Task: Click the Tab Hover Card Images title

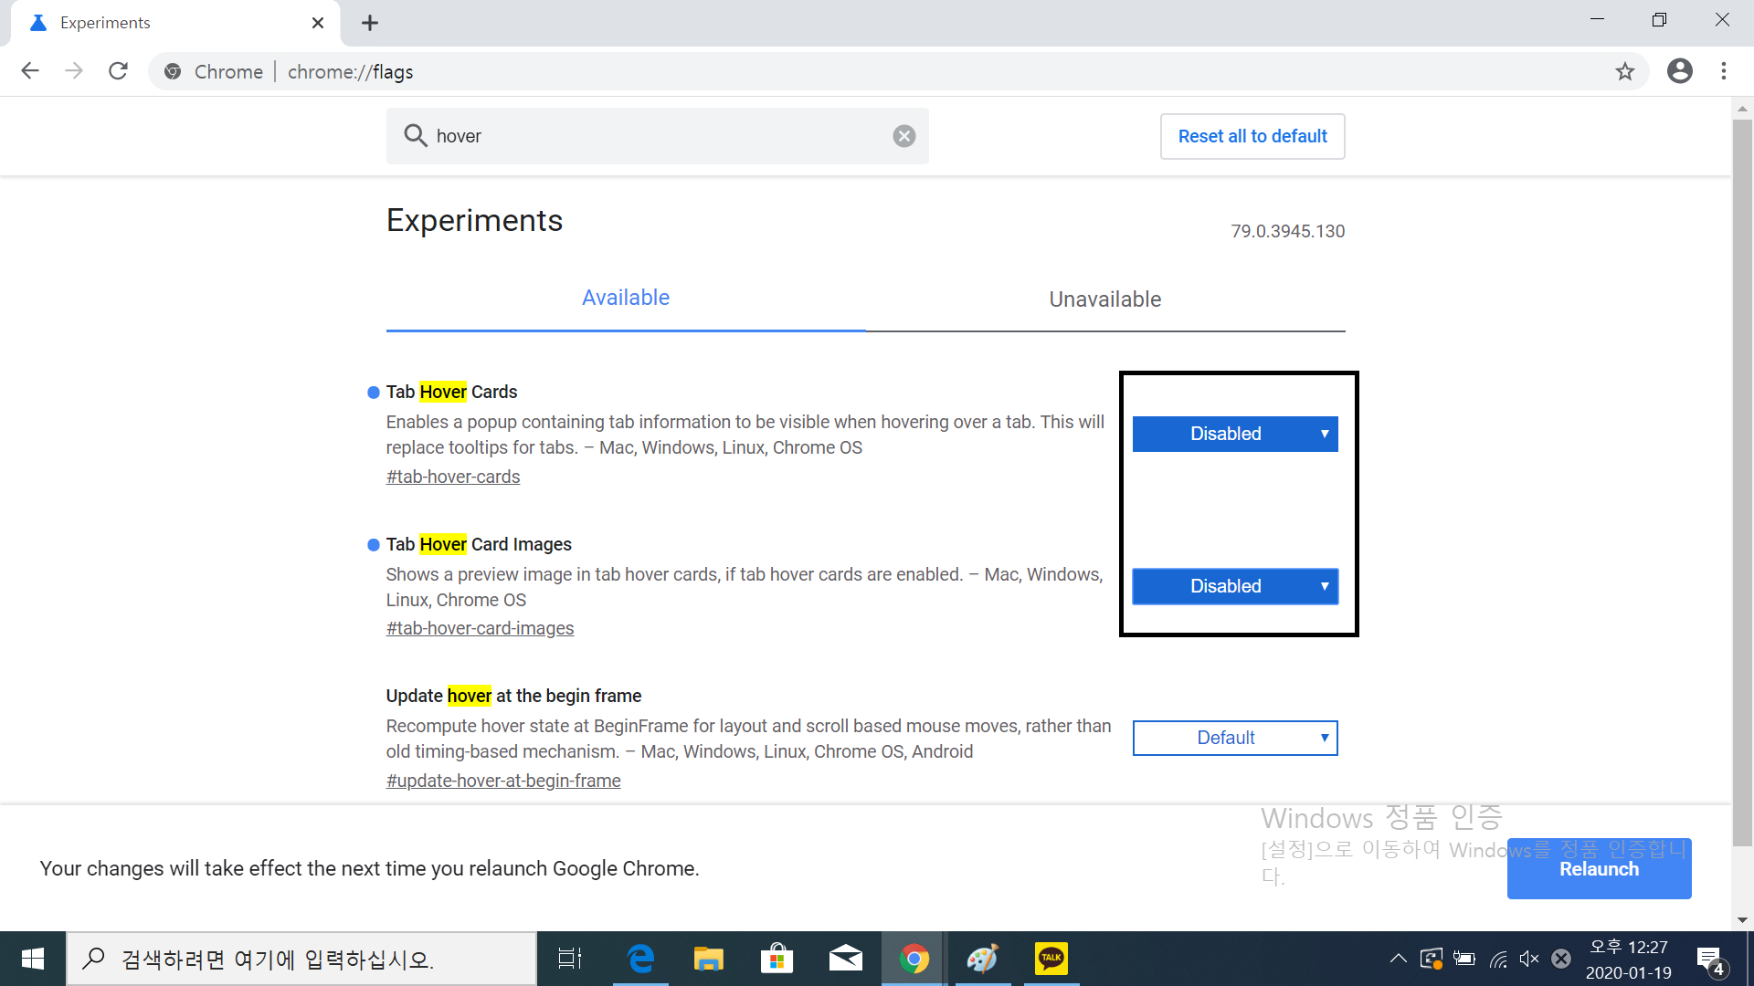Action: pos(479,544)
